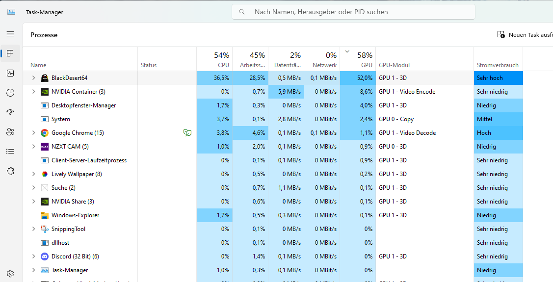Image resolution: width=553 pixels, height=282 pixels.
Task: Click the Lively Wallpaper icon
Action: 45,174
